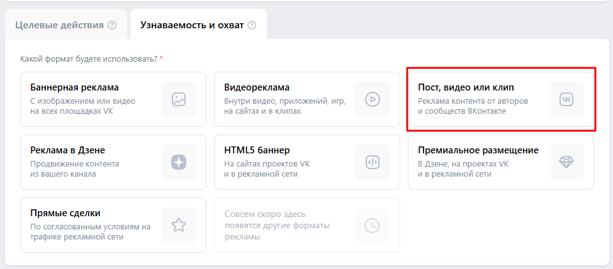Choose the Баннерная реклама format card
This screenshot has height=269, width=613.
coord(113,99)
